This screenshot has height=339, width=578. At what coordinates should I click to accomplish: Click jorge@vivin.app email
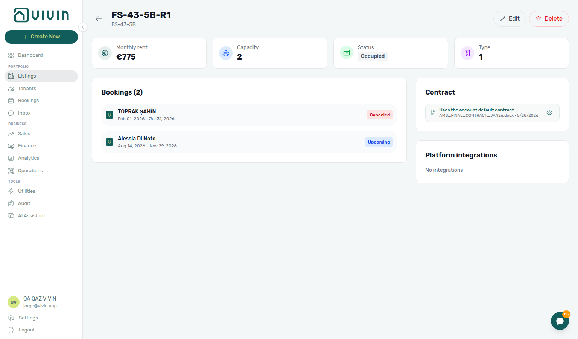40,306
